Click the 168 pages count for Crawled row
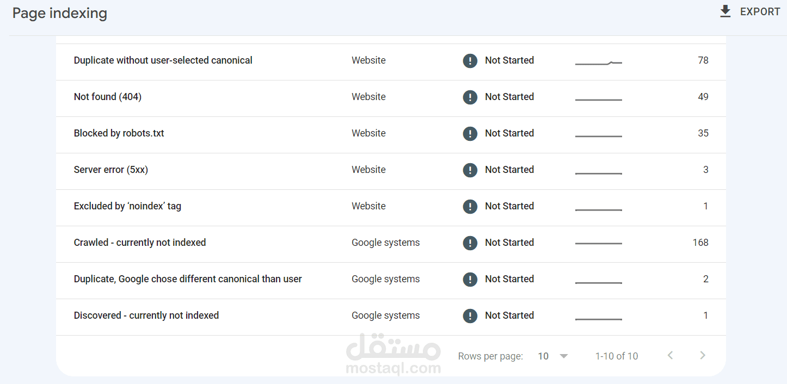 tap(700, 243)
